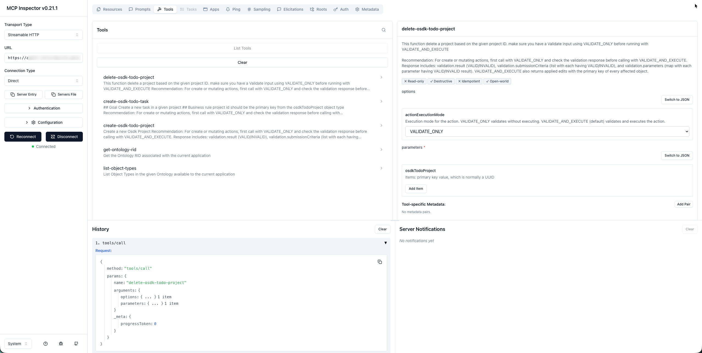The width and height of the screenshot is (702, 353).
Task: Switch parameters to JSON view
Action: [676, 156]
